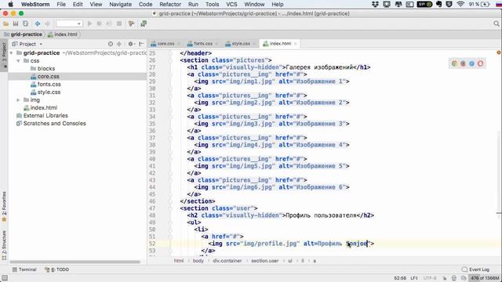502x282 pixels.
Task: Toggle the TODO tool window
Action: pos(57,269)
